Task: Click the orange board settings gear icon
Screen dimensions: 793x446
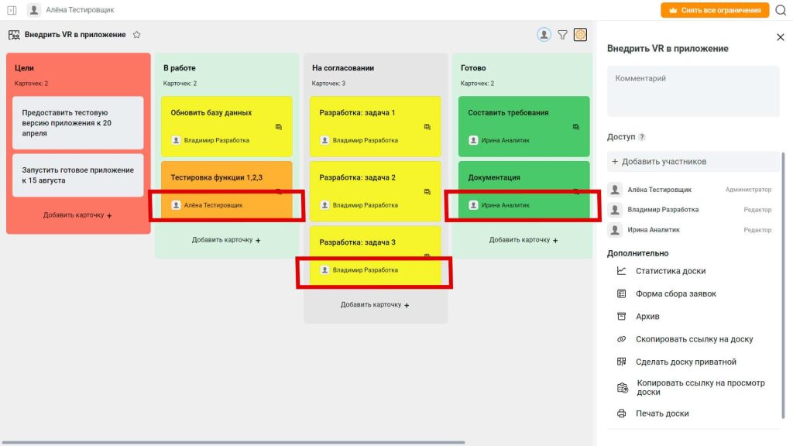Action: tap(580, 35)
